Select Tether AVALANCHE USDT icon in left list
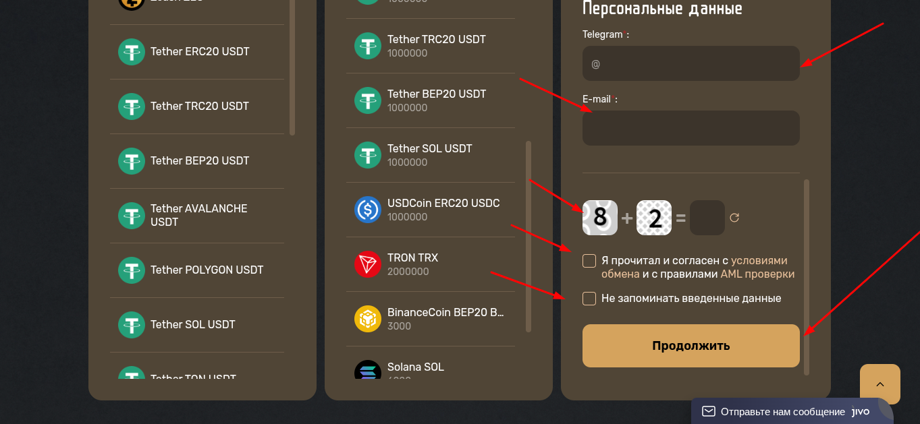920x424 pixels. (132, 216)
